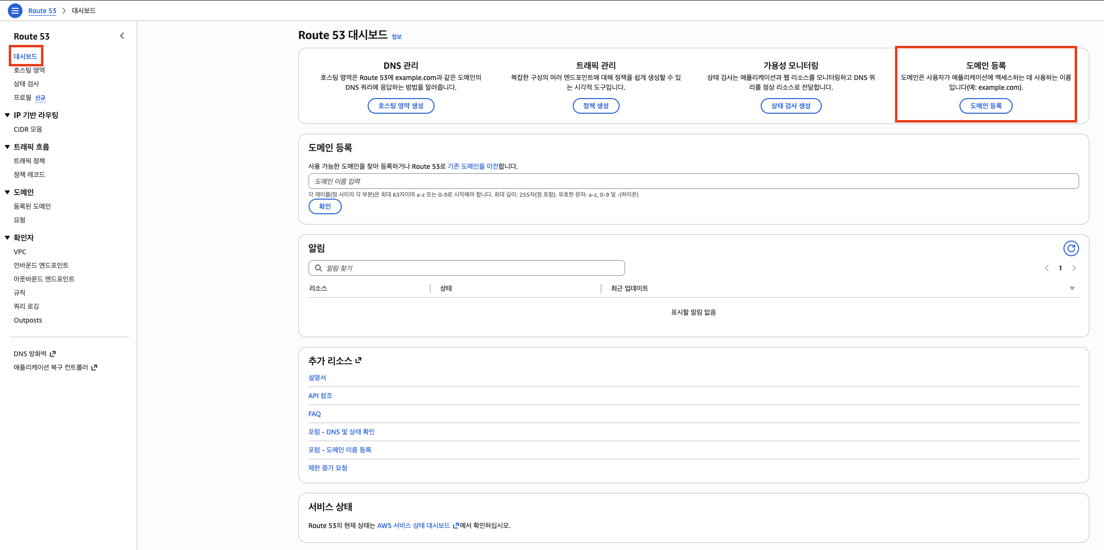Viewport: 1104px width, 550px height.
Task: Open the hamburger navigation menu icon
Action: (15, 10)
